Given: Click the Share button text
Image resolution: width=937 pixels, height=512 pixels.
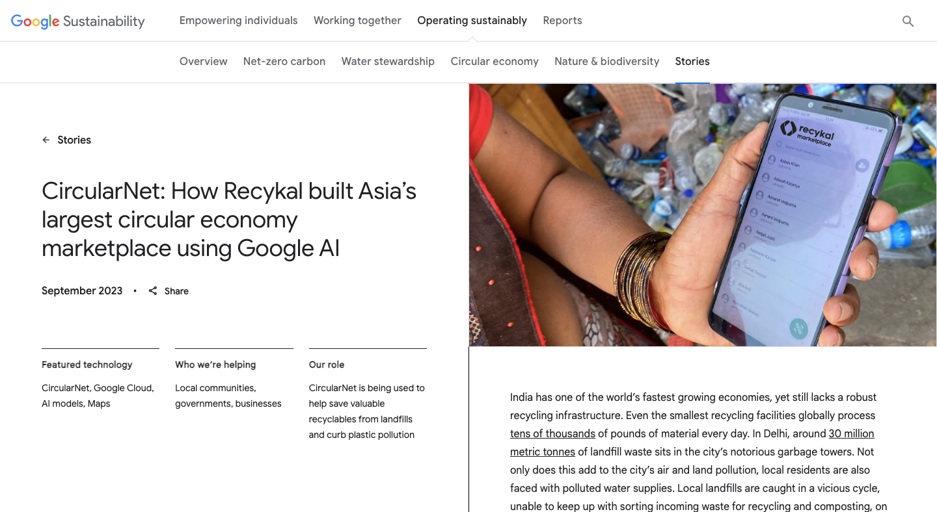Looking at the screenshot, I should 176,291.
